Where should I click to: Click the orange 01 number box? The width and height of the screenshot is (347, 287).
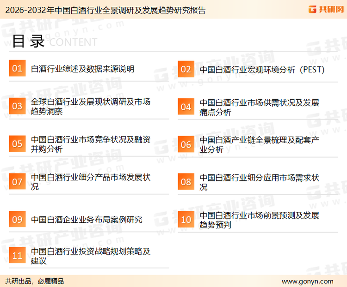pyautogui.click(x=17, y=68)
